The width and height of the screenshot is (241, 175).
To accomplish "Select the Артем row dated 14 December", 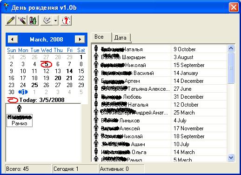I will (160, 81).
